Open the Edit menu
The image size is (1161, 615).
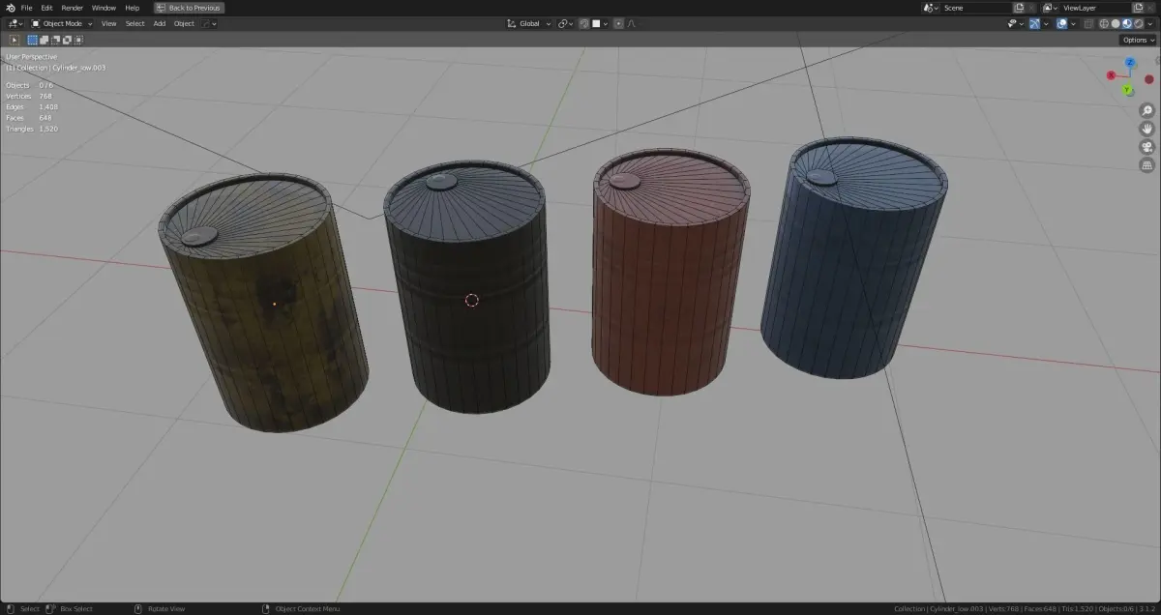click(x=46, y=8)
